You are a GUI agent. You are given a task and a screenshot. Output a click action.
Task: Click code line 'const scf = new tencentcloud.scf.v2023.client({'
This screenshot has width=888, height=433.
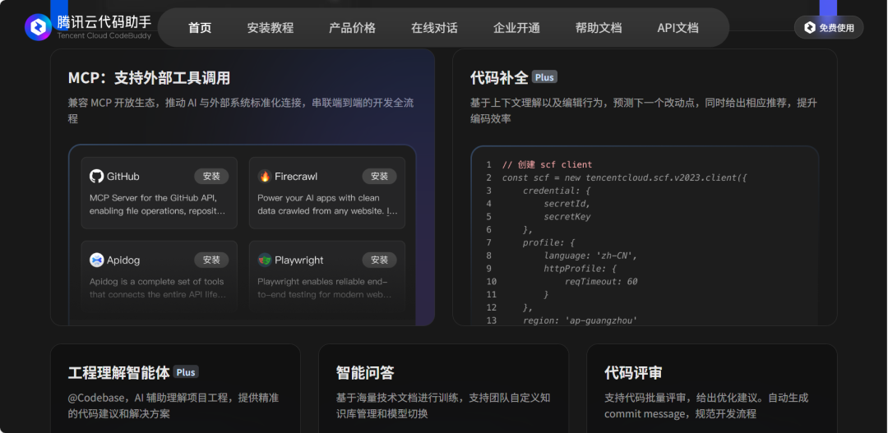625,177
